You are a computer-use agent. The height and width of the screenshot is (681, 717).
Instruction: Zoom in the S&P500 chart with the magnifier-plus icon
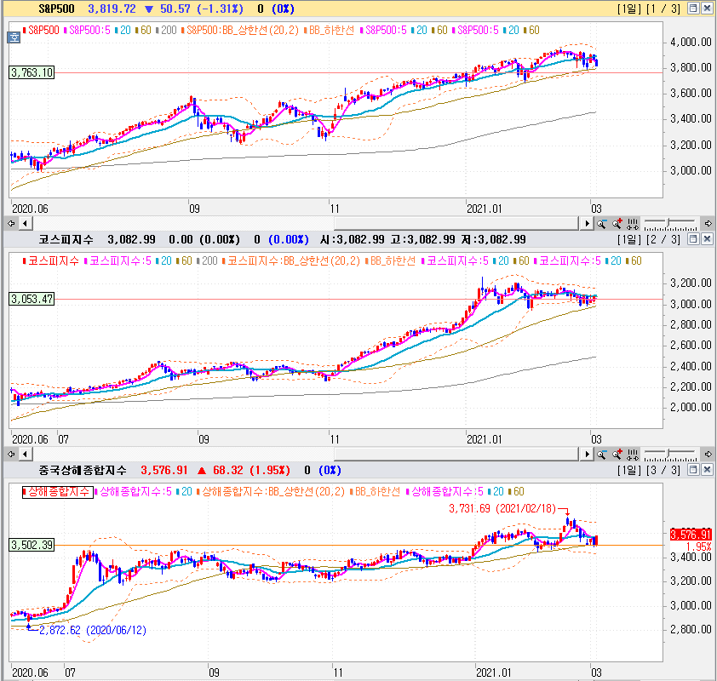(617, 224)
